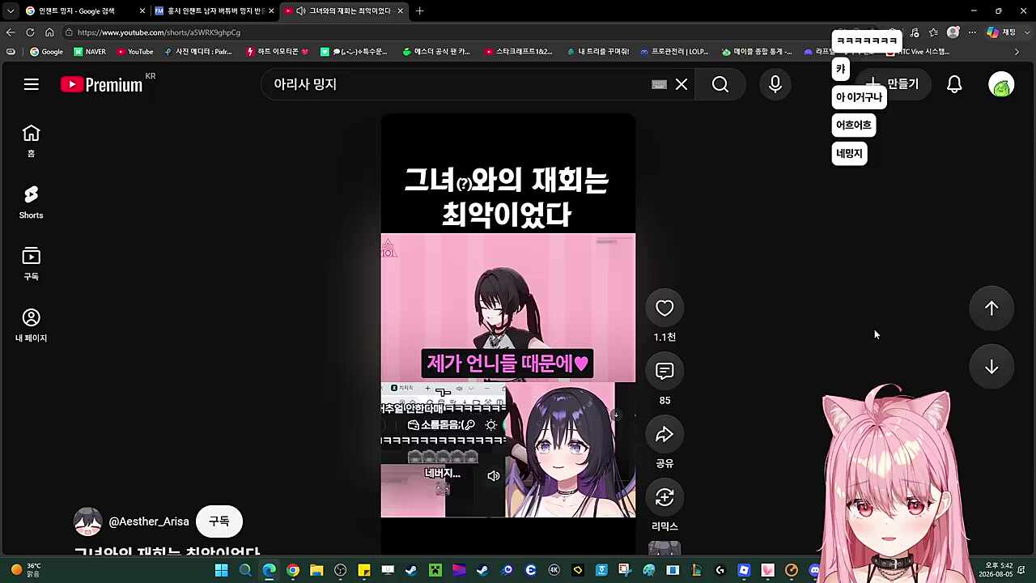Start voice search with the microphone
Image resolution: width=1036 pixels, height=583 pixels.
coord(775,84)
